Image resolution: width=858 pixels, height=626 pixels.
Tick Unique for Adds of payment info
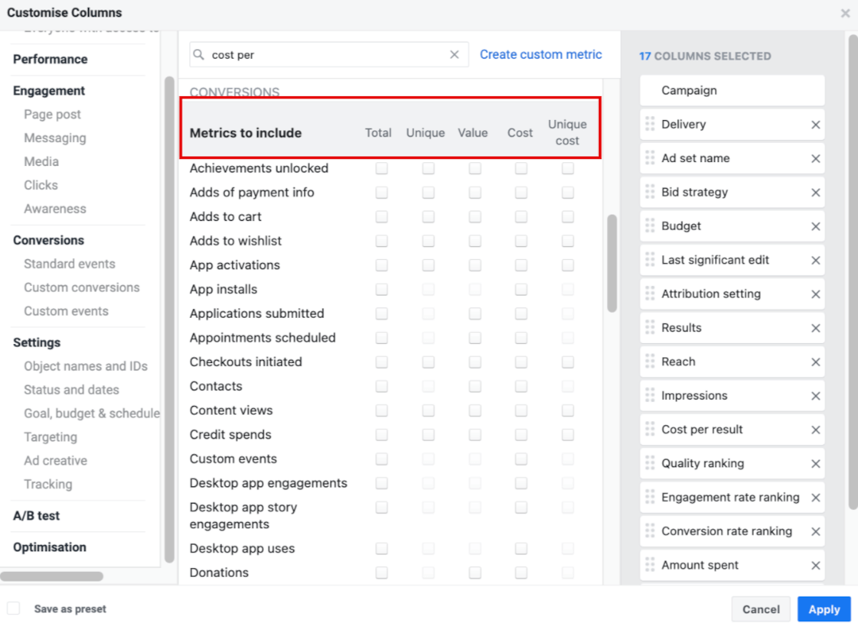[x=428, y=192]
